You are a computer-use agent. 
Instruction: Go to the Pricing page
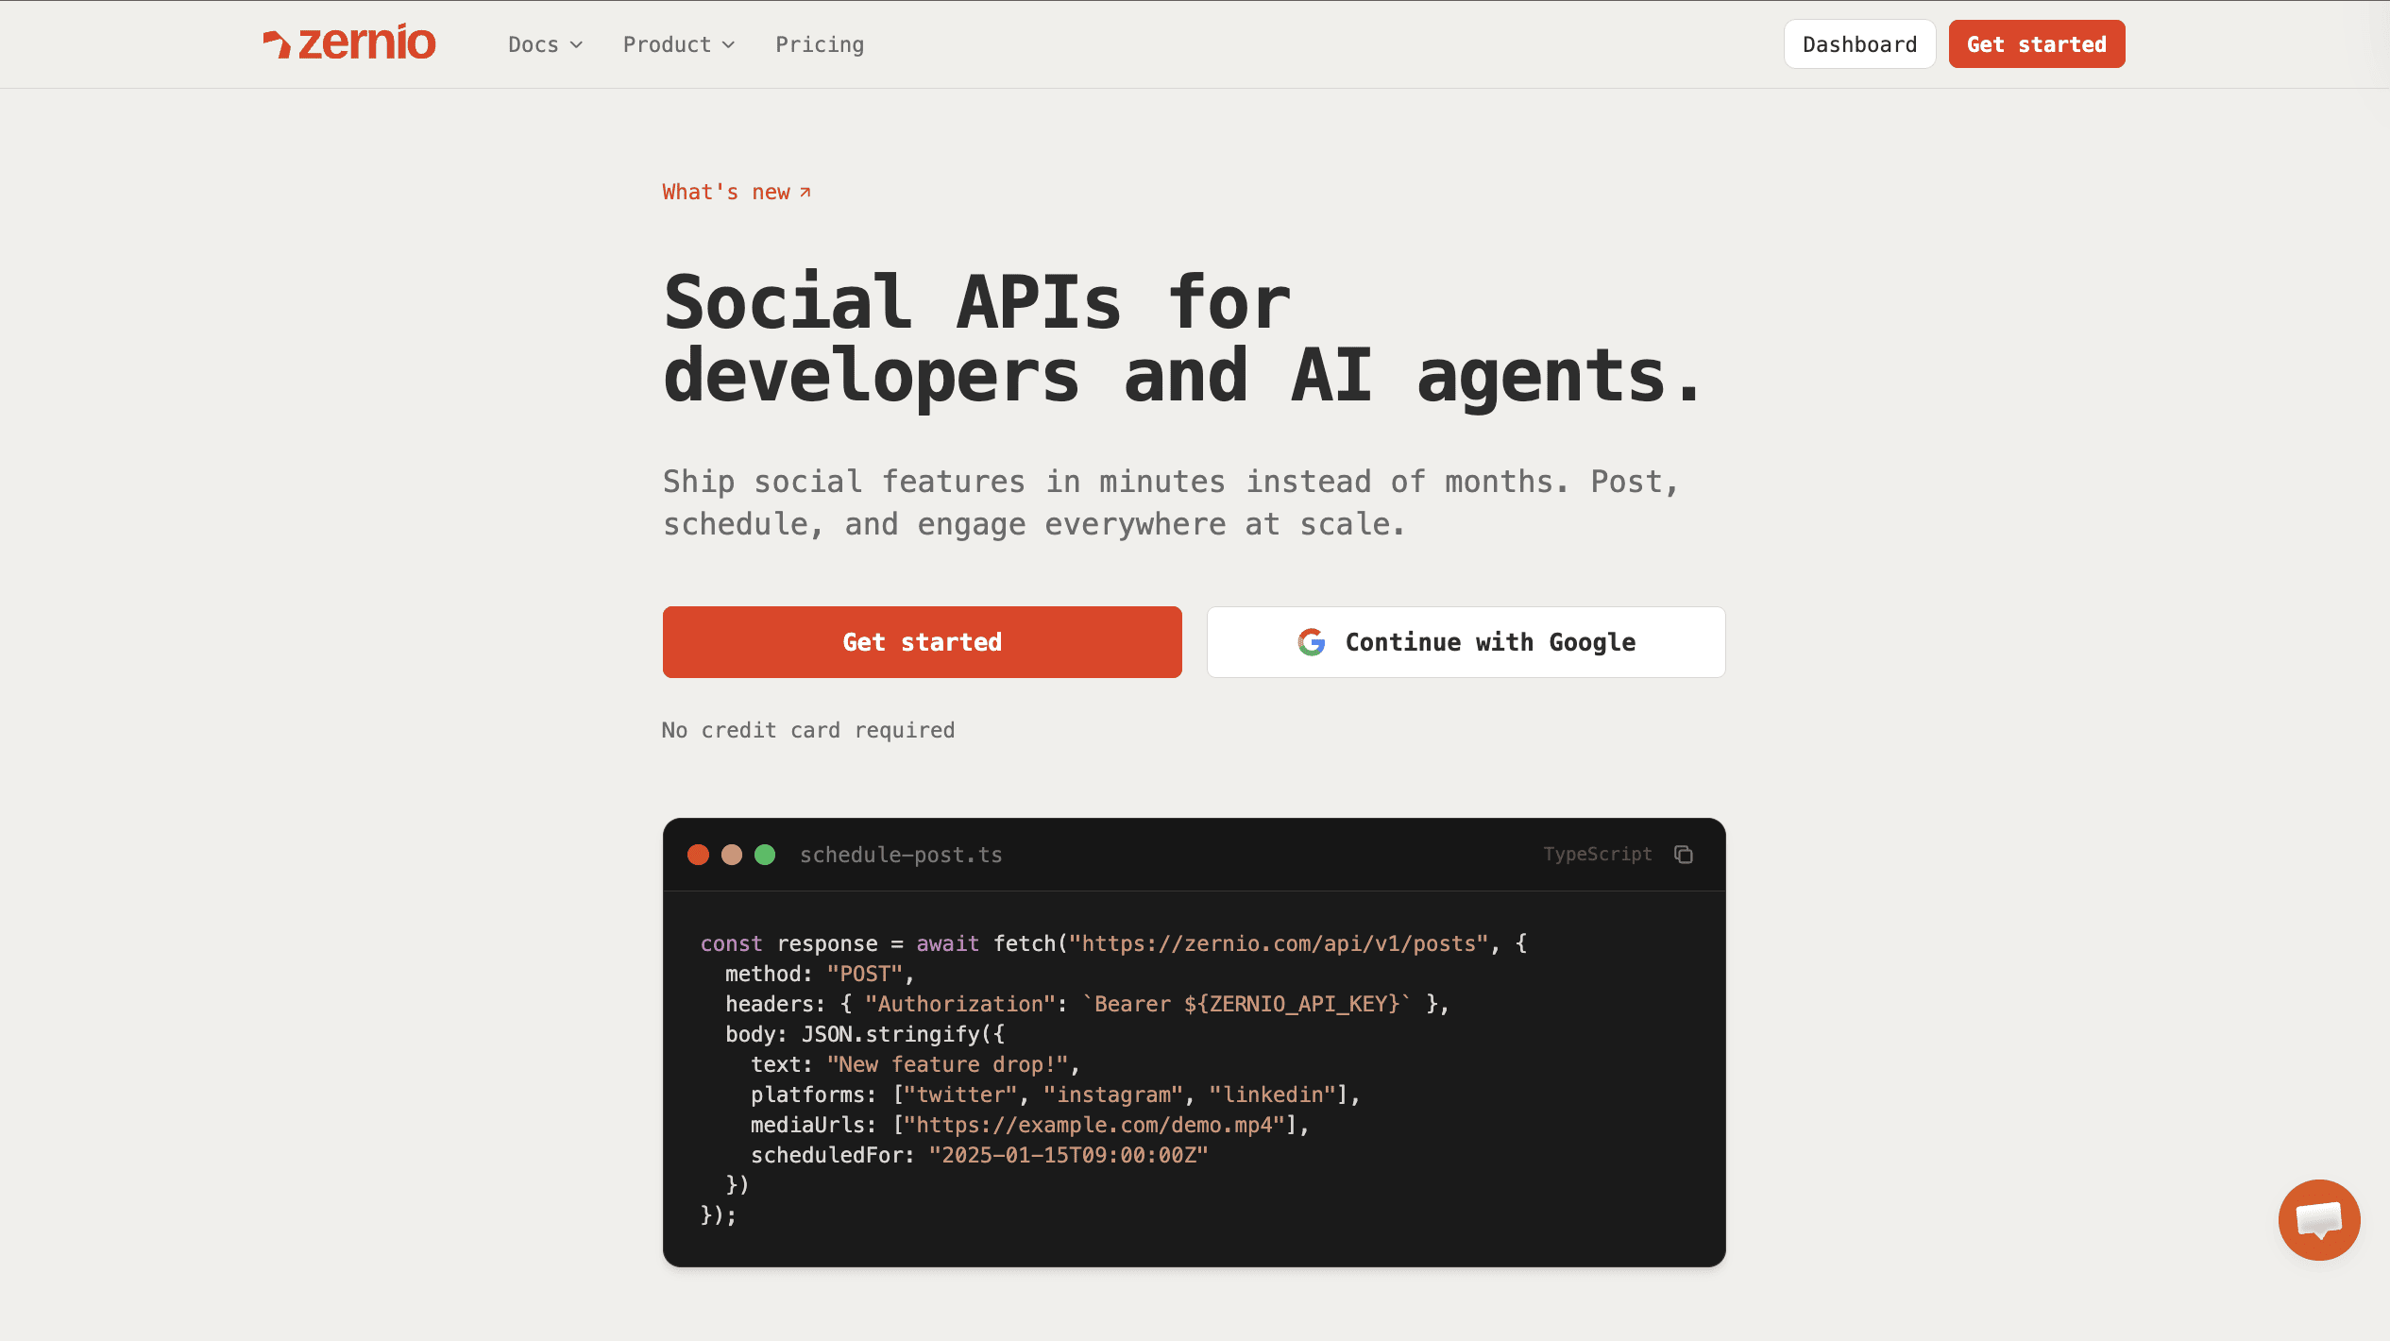[x=820, y=44]
